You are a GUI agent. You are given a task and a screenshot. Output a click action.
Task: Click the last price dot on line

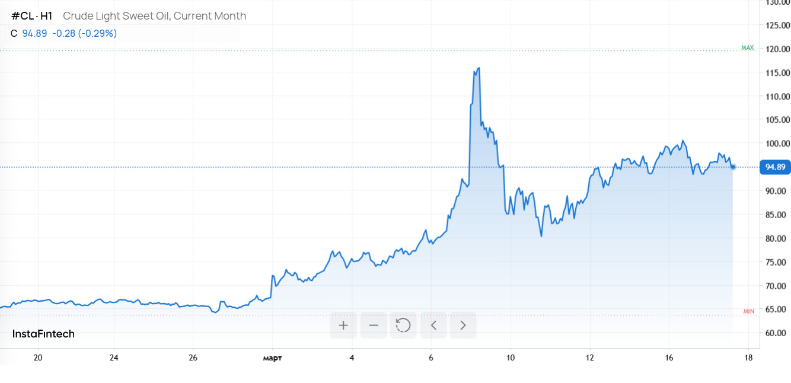pos(733,167)
